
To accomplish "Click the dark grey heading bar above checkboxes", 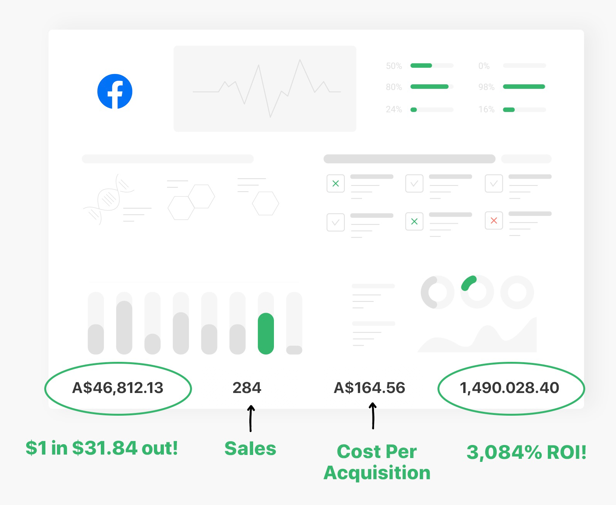I will [x=409, y=159].
